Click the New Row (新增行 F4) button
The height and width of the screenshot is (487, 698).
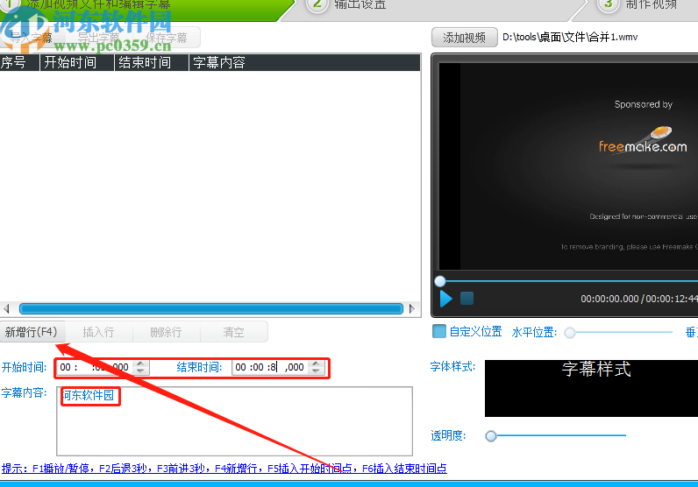[32, 332]
